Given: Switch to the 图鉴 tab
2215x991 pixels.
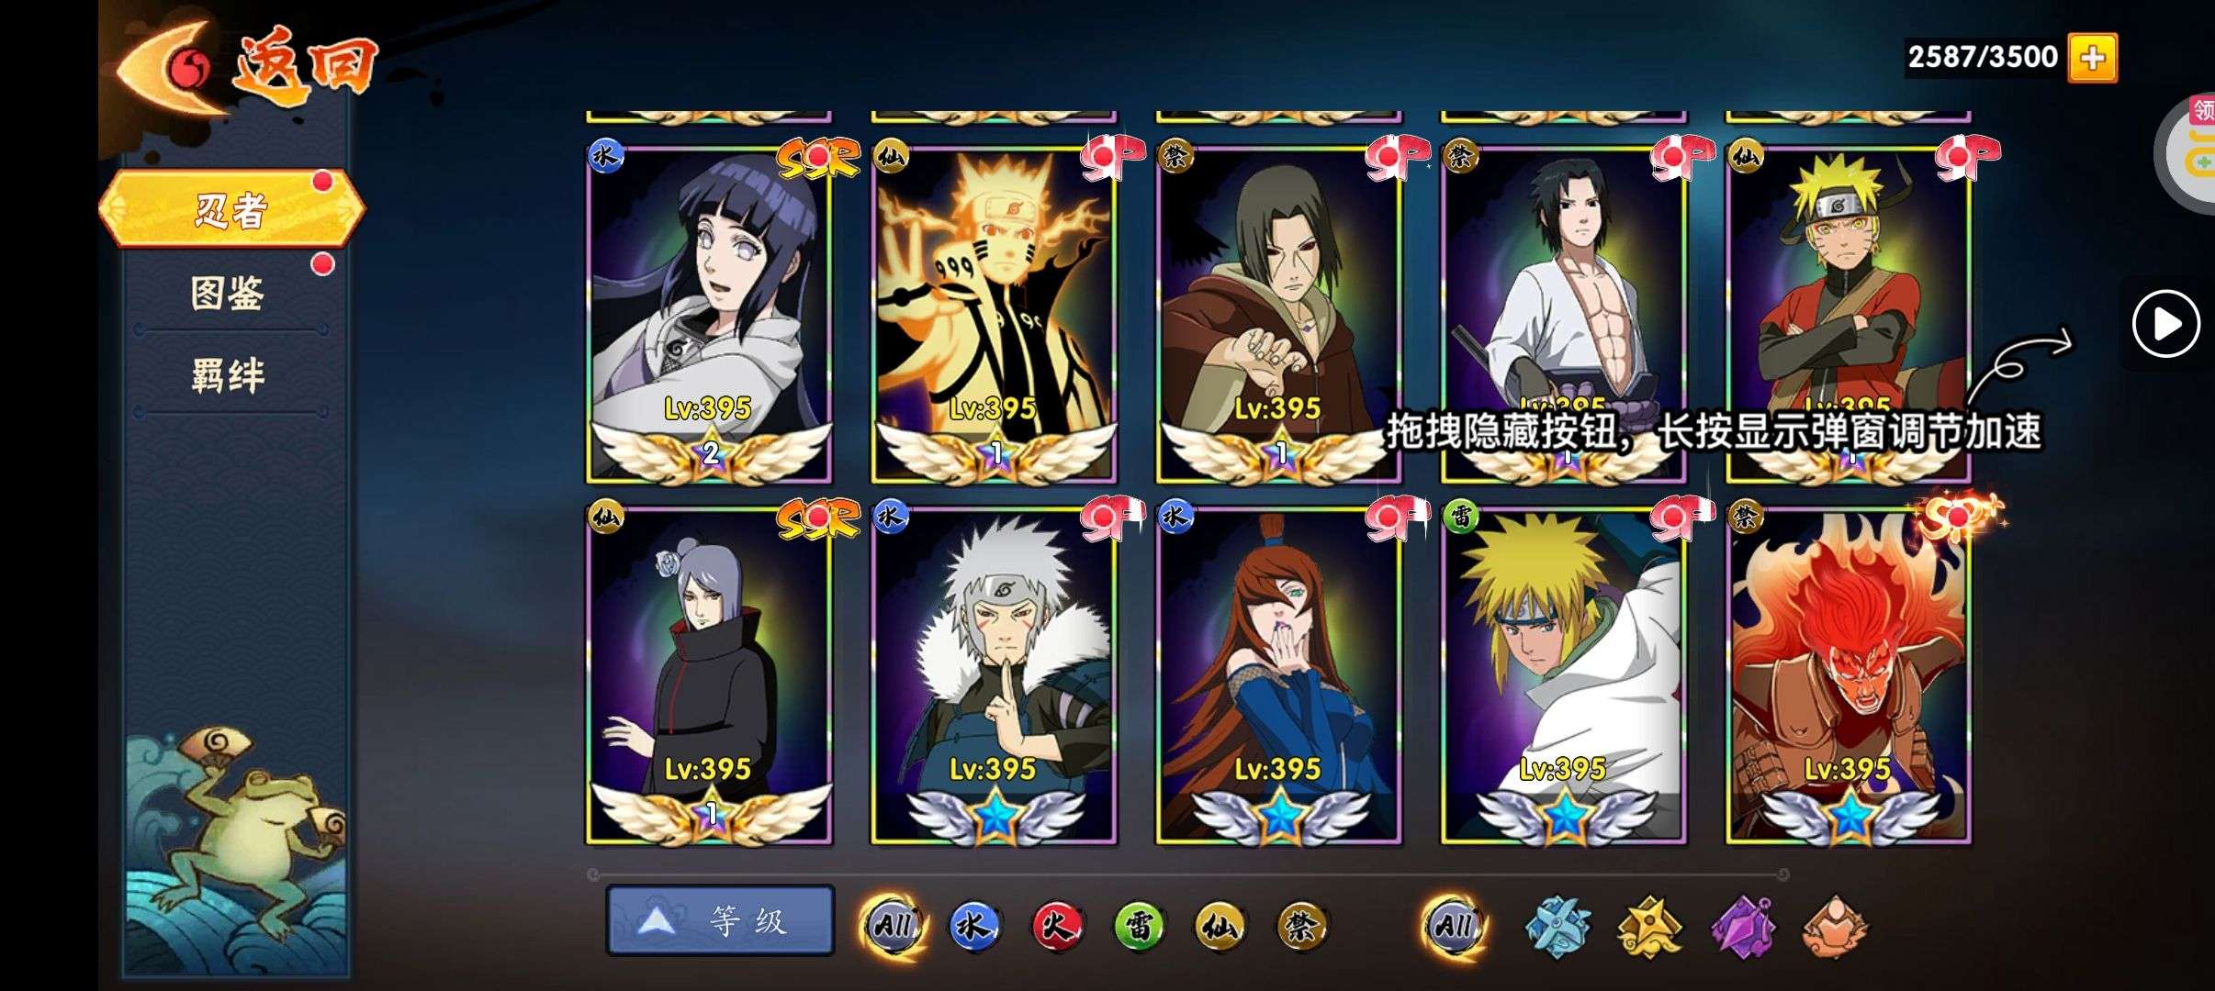Looking at the screenshot, I should 228,293.
